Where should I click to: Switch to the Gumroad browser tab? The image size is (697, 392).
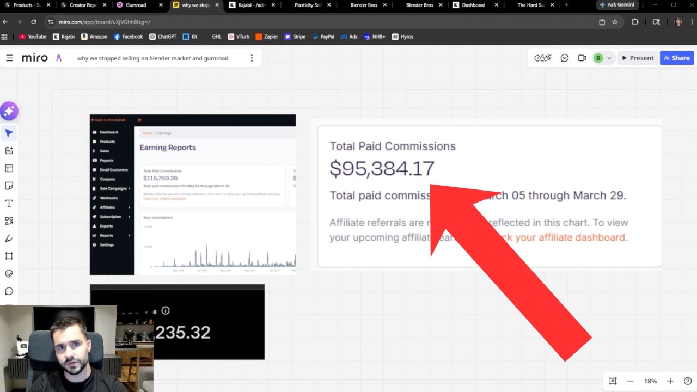pyautogui.click(x=140, y=5)
